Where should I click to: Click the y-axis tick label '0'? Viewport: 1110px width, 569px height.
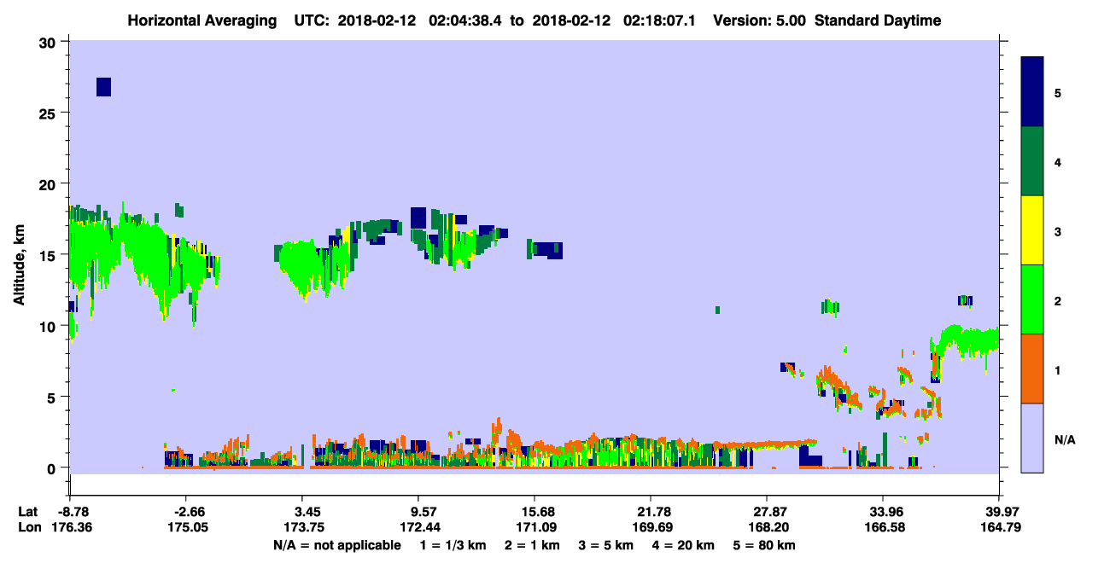pos(53,467)
